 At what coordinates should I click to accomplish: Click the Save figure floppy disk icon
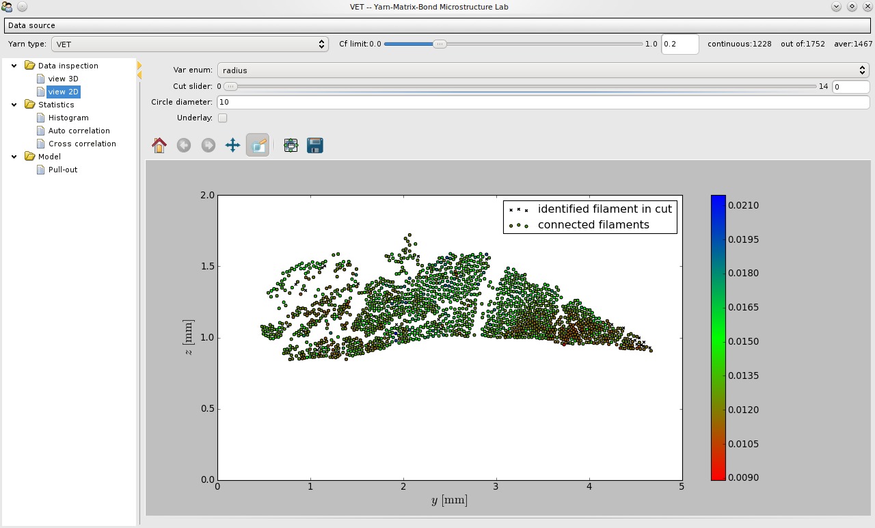click(x=315, y=145)
